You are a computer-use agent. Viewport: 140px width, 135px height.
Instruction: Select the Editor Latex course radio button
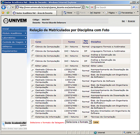[33, 66]
